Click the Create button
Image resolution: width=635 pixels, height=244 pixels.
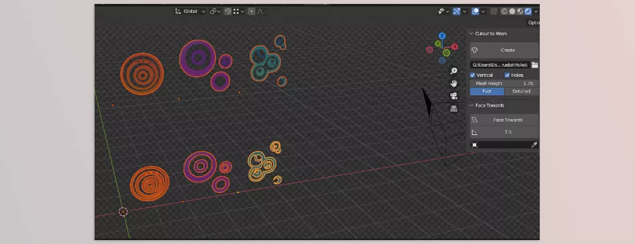(504, 50)
